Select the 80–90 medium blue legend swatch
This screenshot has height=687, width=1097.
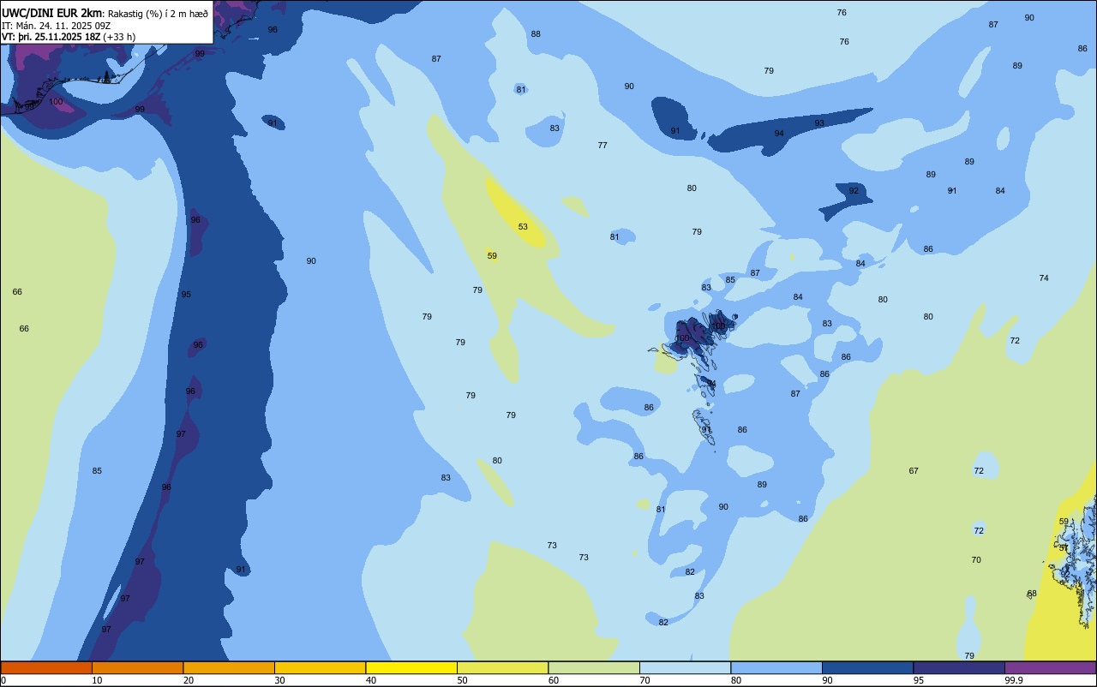(776, 667)
